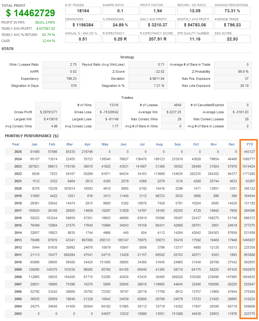Image resolution: width=259 pixels, height=321 pixels.
Task: Click the Jan column header
Action: click(34, 144)
